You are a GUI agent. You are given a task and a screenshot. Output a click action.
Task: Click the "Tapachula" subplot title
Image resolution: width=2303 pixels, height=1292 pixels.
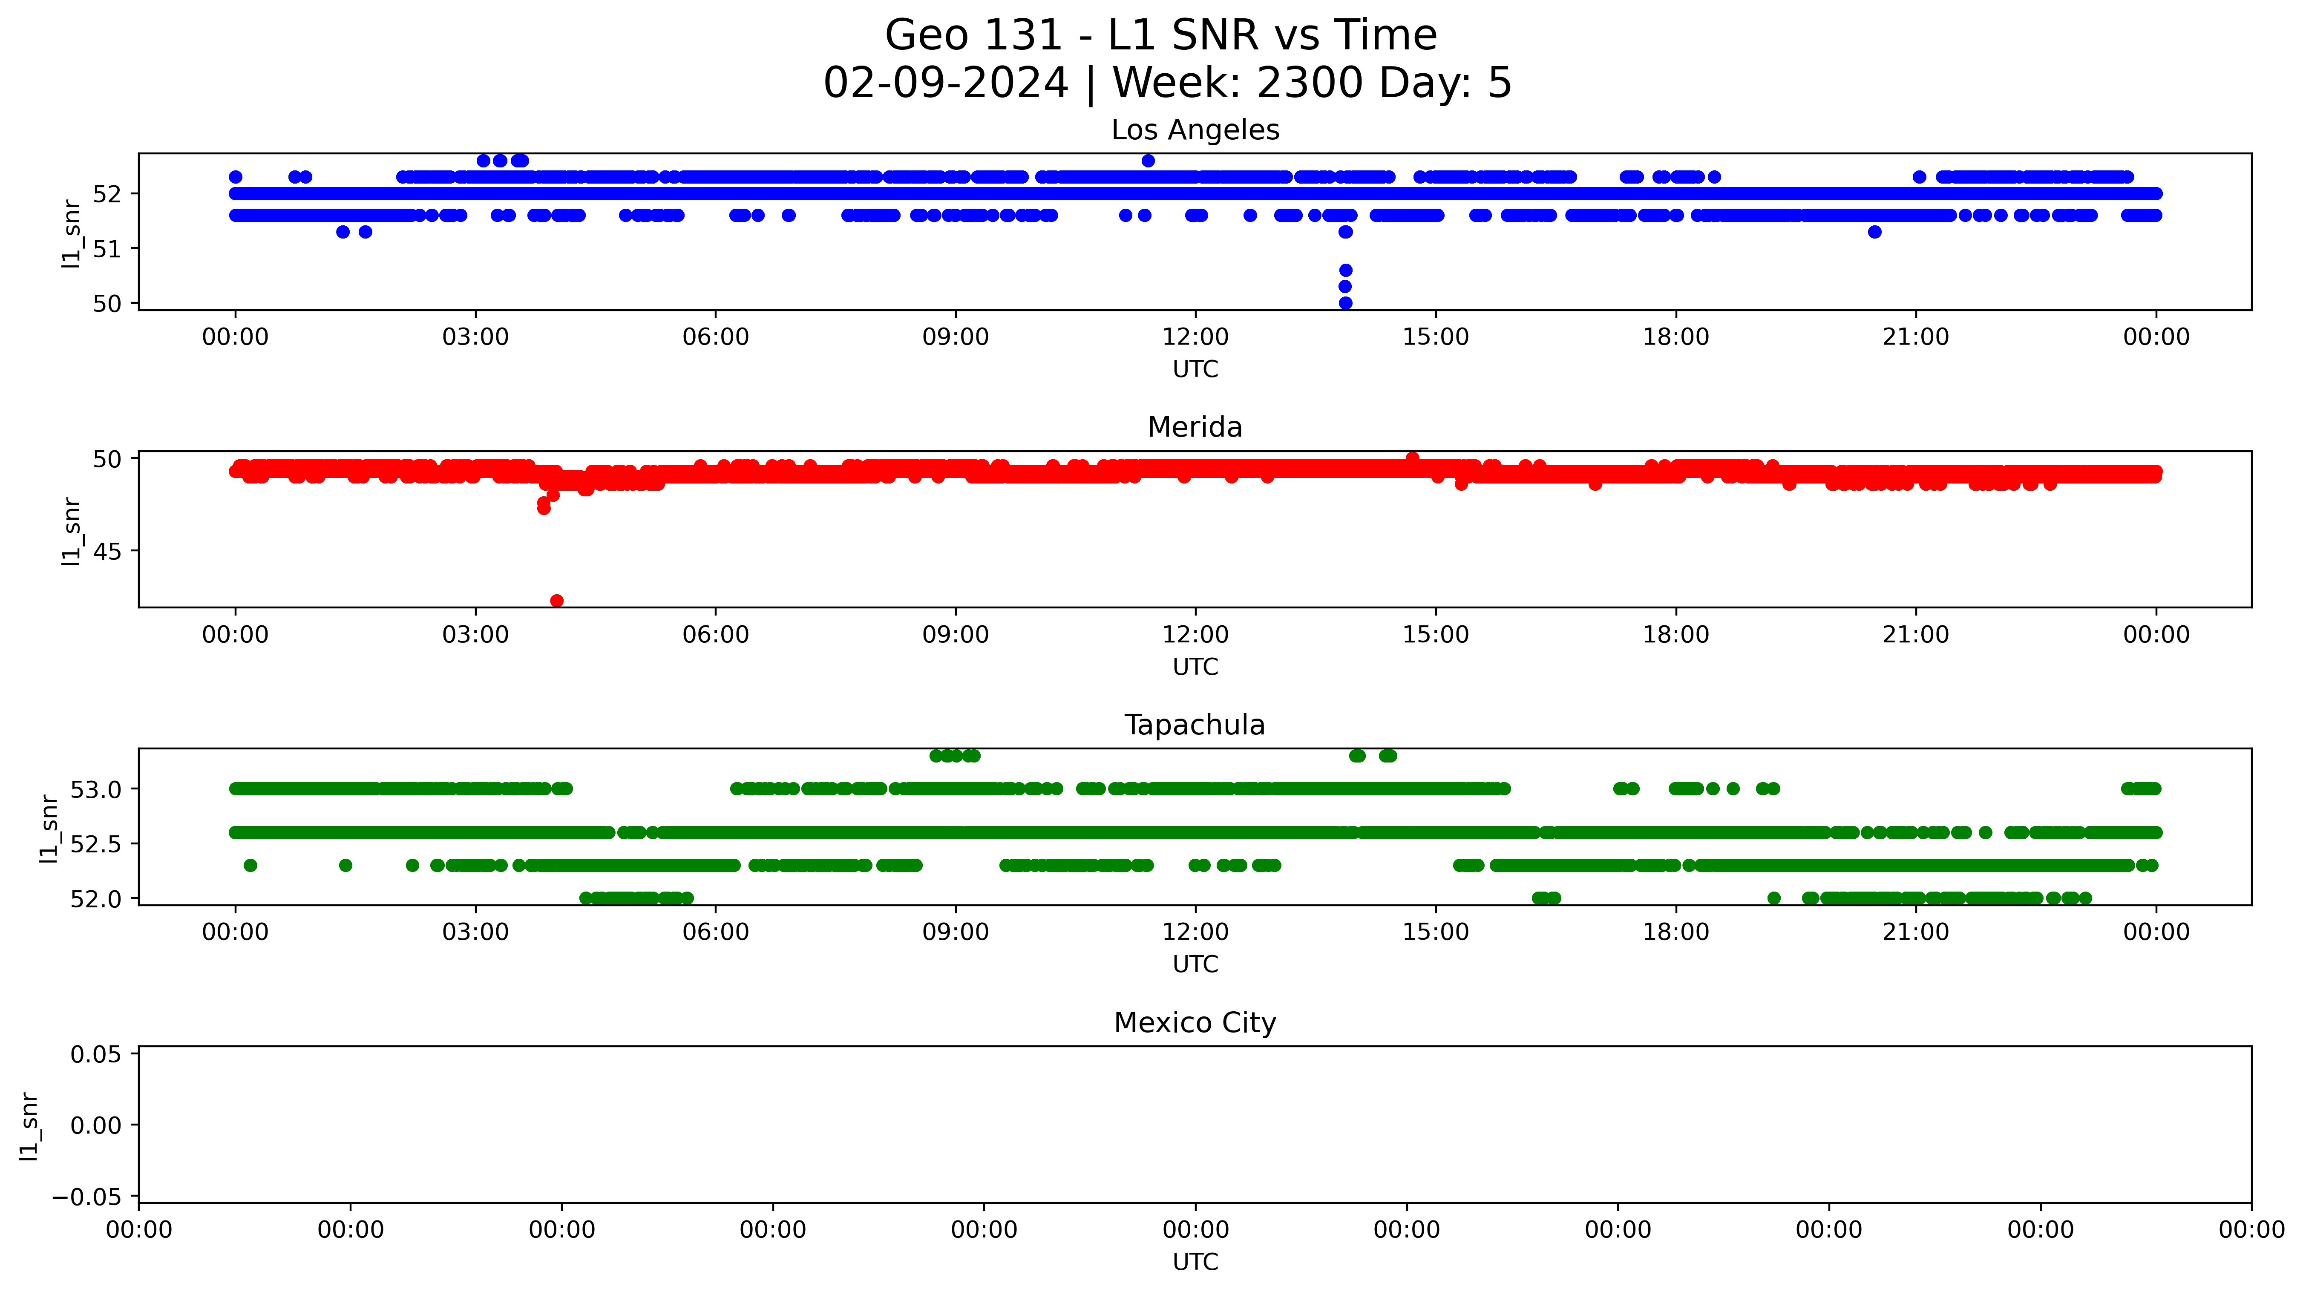[1195, 725]
